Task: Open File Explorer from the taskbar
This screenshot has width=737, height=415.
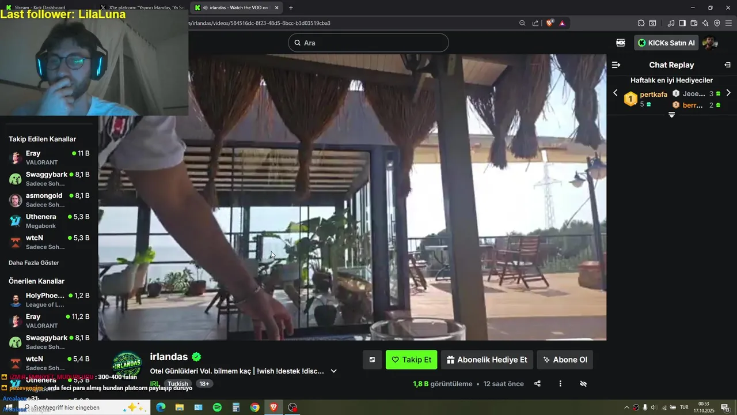Action: click(x=180, y=408)
